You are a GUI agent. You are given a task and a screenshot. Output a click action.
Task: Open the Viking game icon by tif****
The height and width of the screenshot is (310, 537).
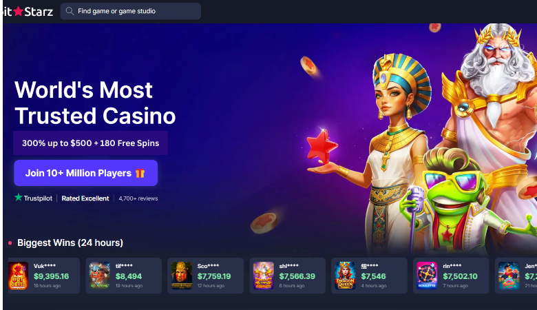pos(100,276)
